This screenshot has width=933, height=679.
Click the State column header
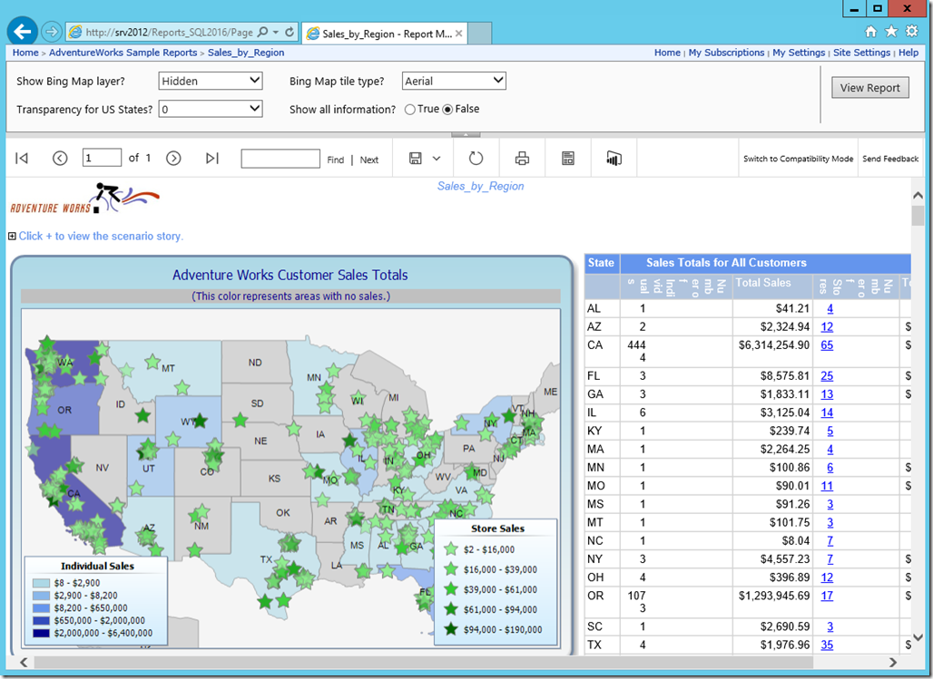[x=602, y=263]
